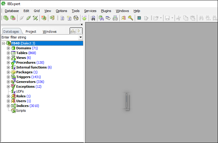This screenshot has height=143, width=218.
Task: Click the Open folder toolbar icon
Action: [x=156, y=18]
